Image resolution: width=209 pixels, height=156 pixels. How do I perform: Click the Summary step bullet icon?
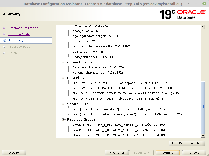click(4, 40)
